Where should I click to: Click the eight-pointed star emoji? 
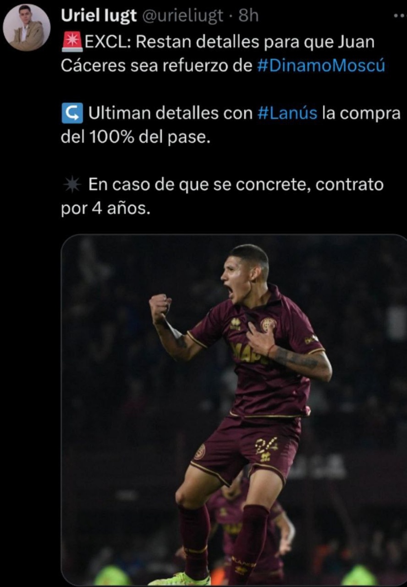click(72, 185)
